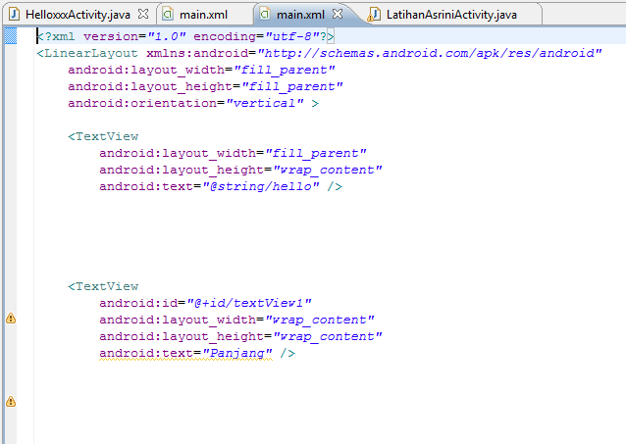This screenshot has height=444, width=626.
Task: Click the first TextView tag
Action: click(x=103, y=136)
